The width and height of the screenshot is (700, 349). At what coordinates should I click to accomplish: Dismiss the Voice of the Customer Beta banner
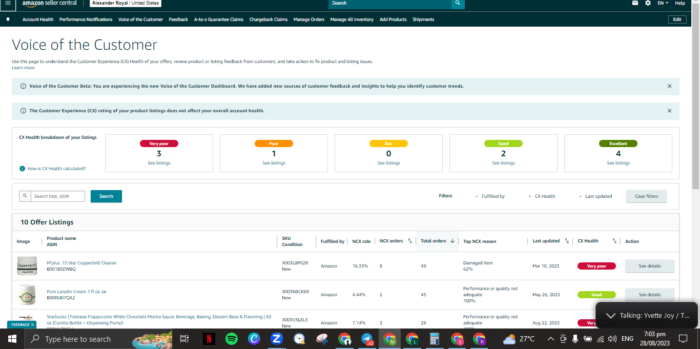click(x=669, y=86)
